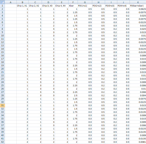
Task: Select column B header
Action: (x=22, y=2)
